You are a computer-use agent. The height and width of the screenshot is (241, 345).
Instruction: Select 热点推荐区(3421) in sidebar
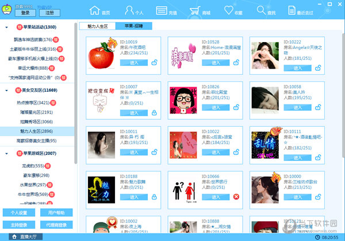pyautogui.click(x=33, y=103)
